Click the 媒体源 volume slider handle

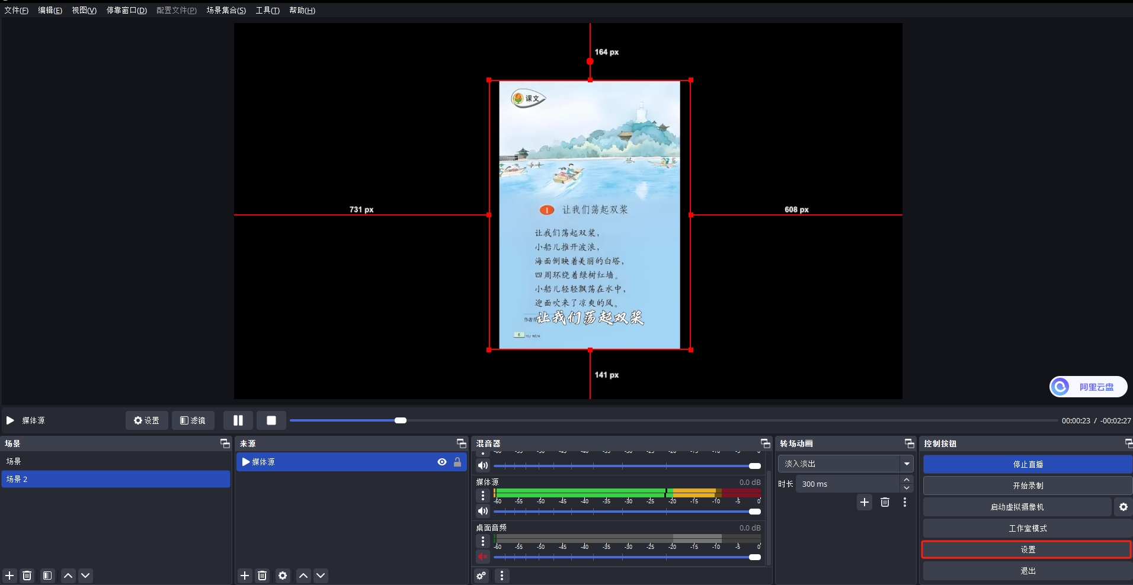point(755,511)
